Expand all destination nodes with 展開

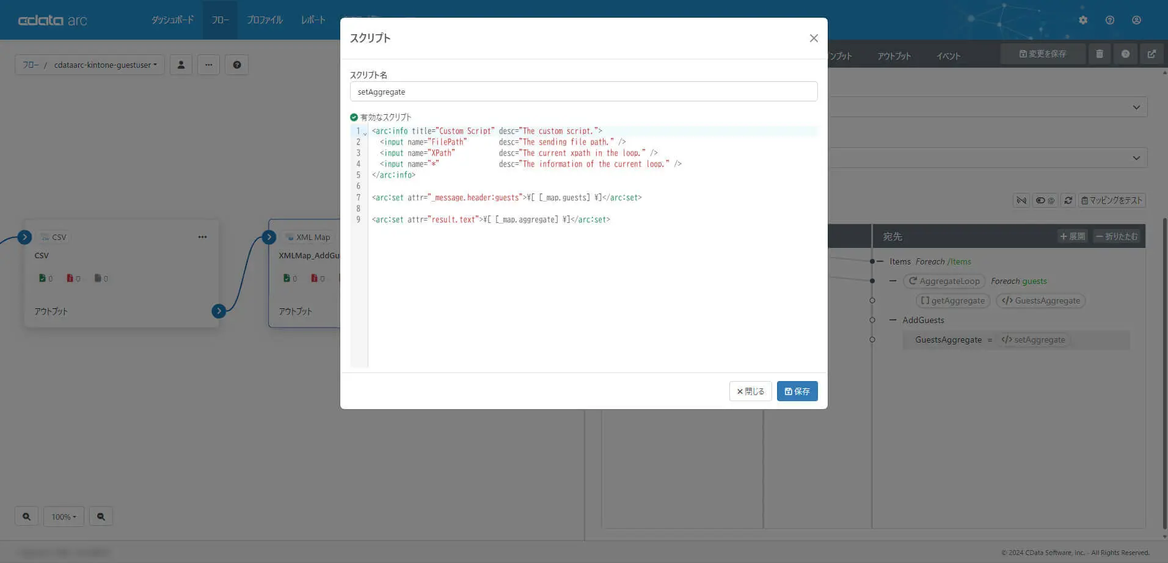1073,236
